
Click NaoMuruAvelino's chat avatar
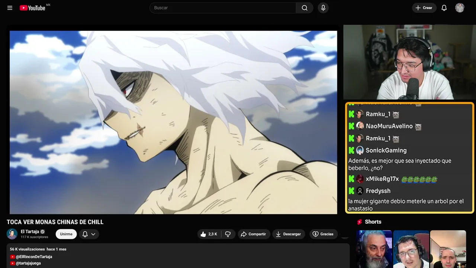click(x=360, y=126)
